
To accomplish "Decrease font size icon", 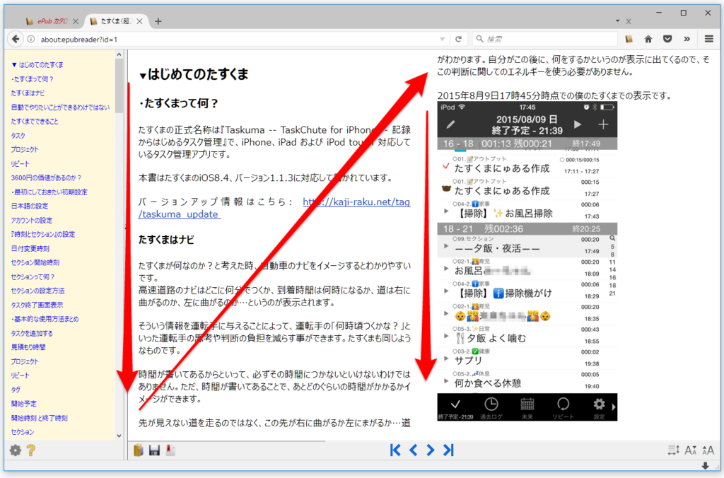I will pyautogui.click(x=691, y=450).
